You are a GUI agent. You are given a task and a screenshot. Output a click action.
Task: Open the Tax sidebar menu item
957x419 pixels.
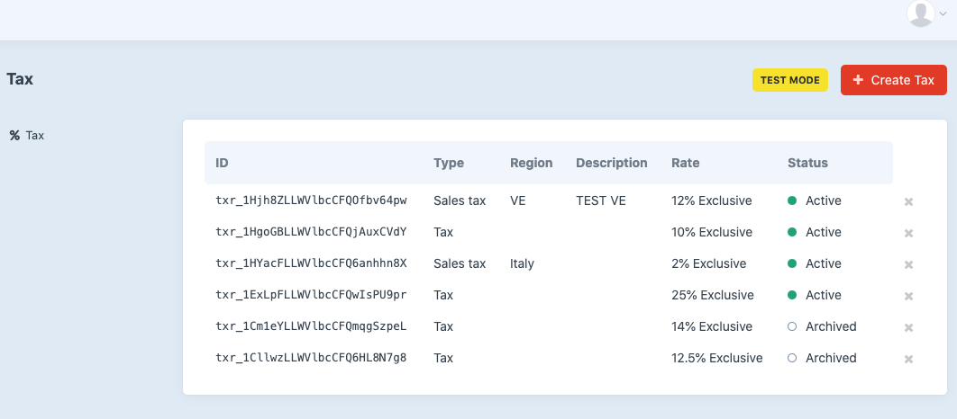coord(27,135)
